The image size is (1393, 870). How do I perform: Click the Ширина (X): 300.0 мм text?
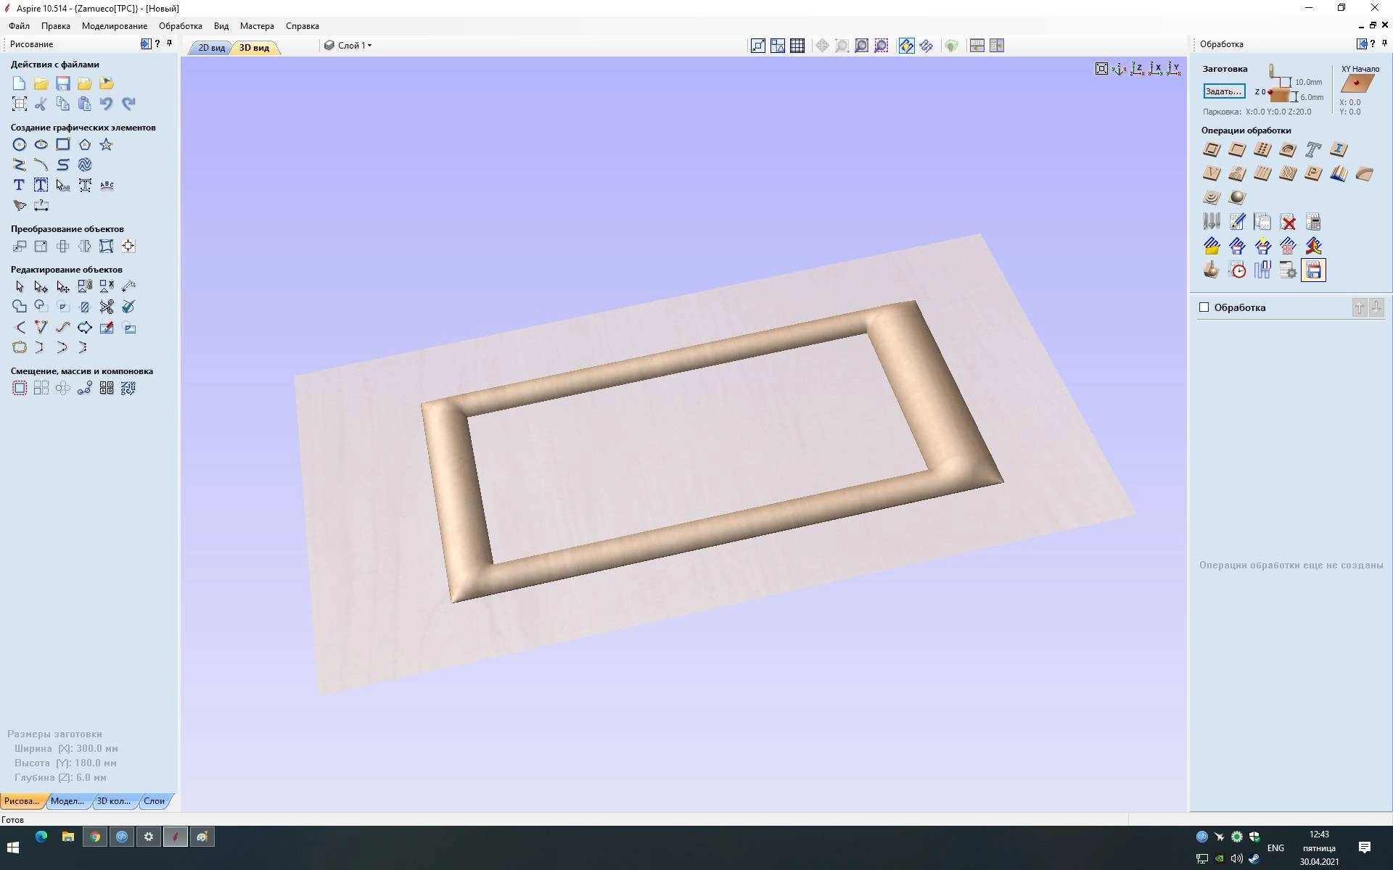(66, 748)
